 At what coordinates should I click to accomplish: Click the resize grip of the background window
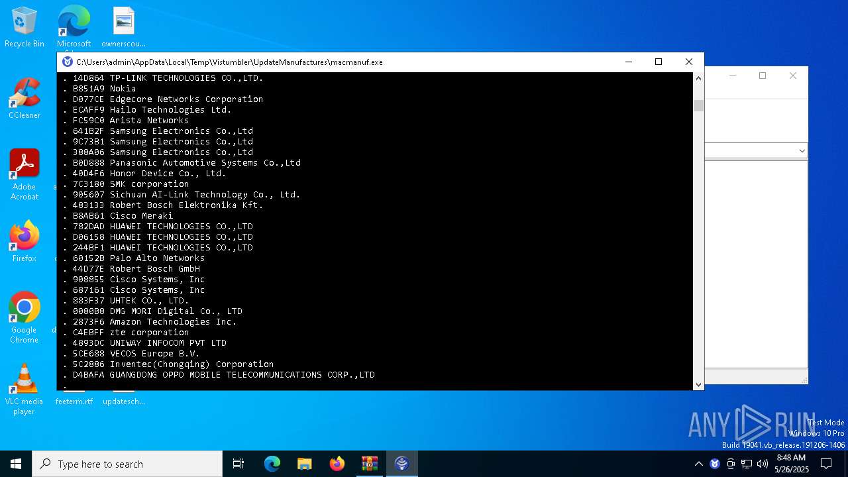804,380
